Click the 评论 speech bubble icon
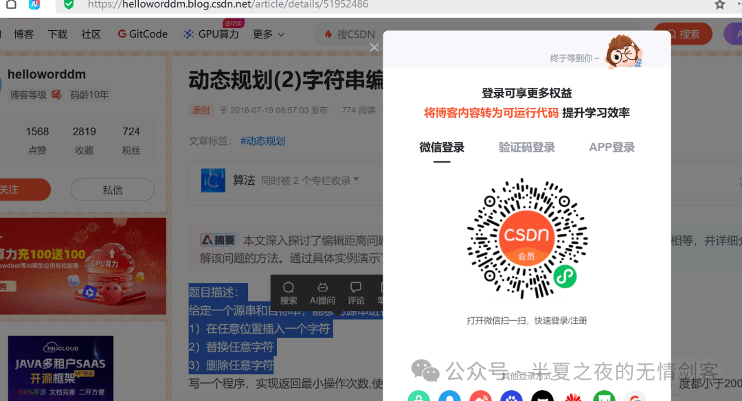742x401 pixels. pos(356,293)
